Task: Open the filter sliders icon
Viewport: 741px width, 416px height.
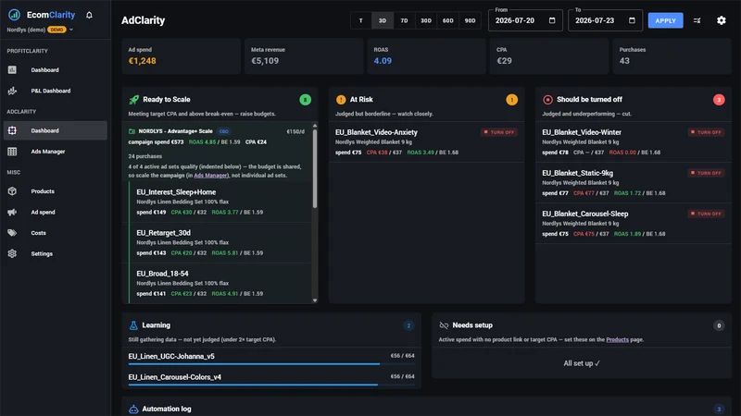Action: (697, 20)
